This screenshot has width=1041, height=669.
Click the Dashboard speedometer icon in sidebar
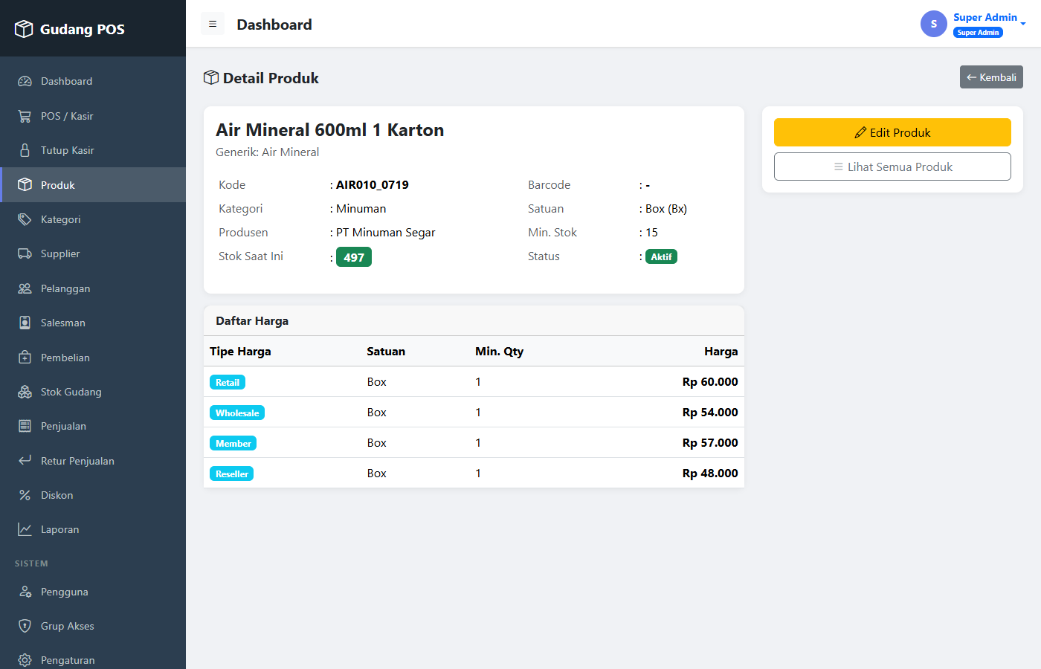[x=25, y=81]
